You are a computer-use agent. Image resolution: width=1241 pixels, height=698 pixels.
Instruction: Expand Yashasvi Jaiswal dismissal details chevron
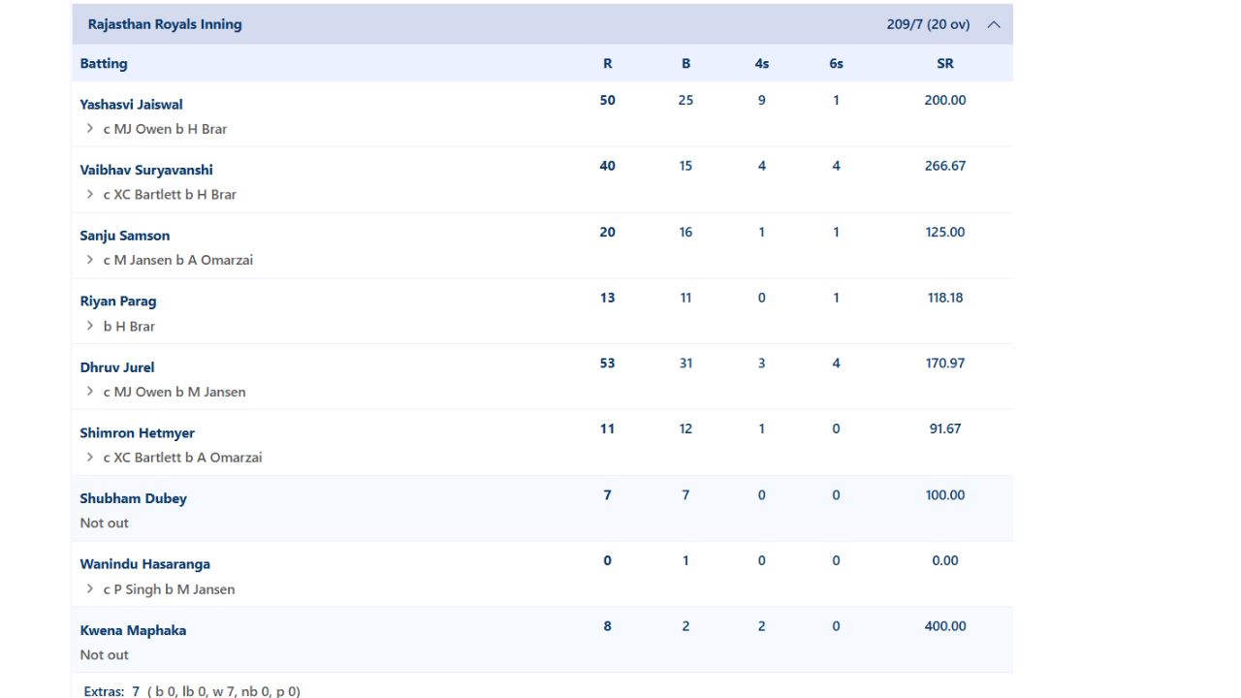coord(89,128)
